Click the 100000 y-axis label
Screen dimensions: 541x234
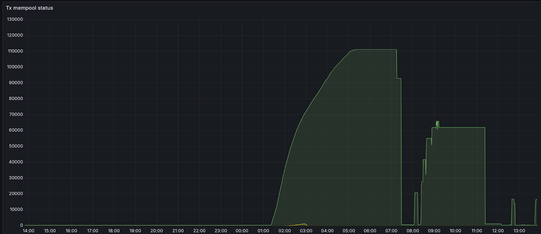point(15,67)
